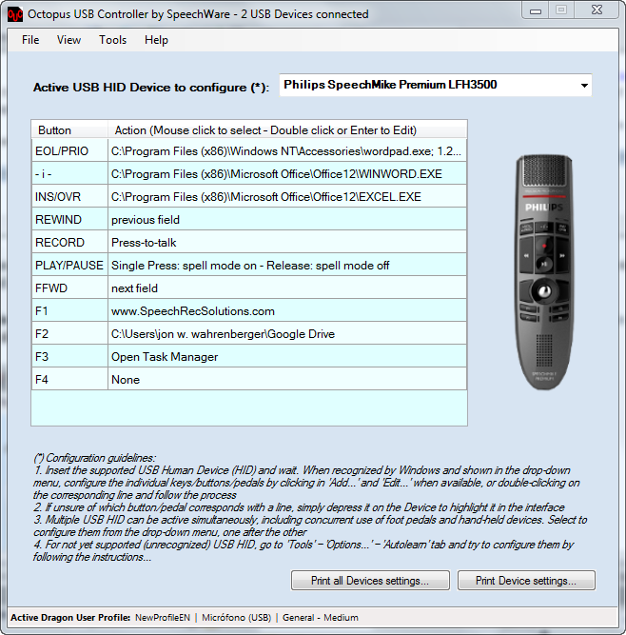626x635 pixels.
Task: Select the PLAY/PAUSE spell mode row
Action: [x=285, y=266]
